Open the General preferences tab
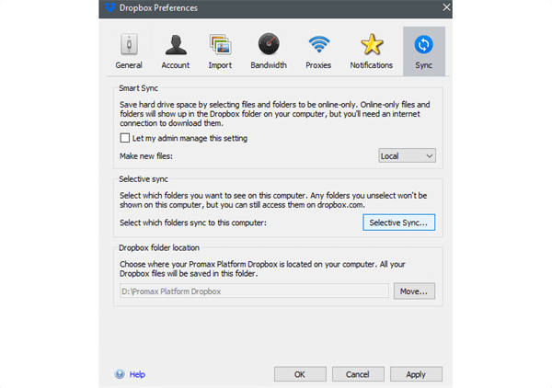The height and width of the screenshot is (388, 552). click(x=129, y=51)
